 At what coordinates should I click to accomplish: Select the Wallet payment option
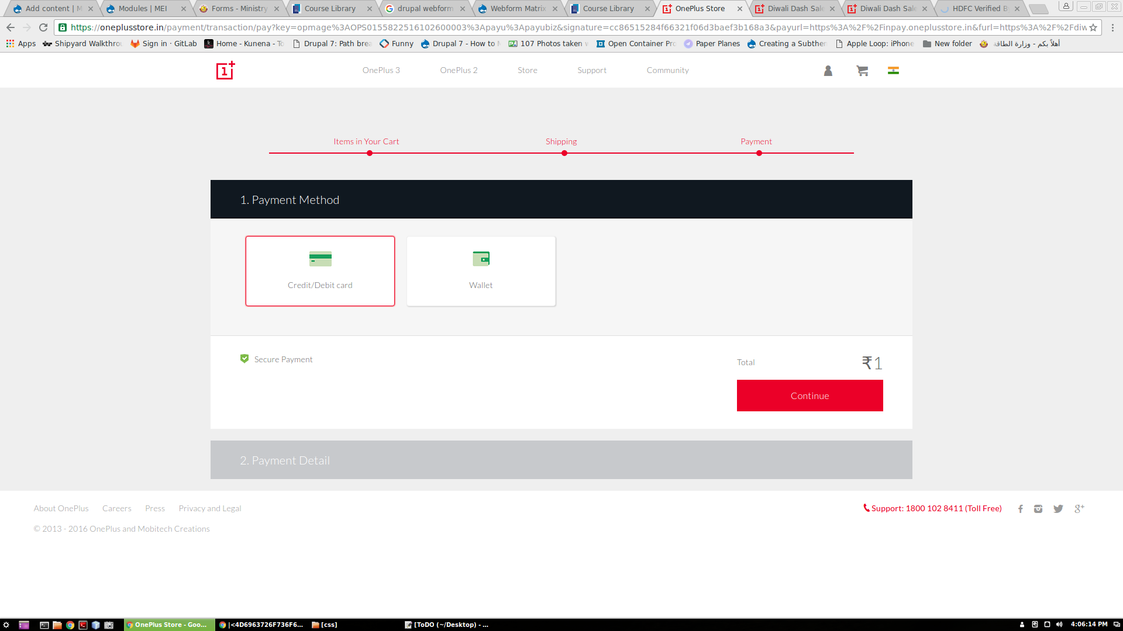tap(481, 271)
